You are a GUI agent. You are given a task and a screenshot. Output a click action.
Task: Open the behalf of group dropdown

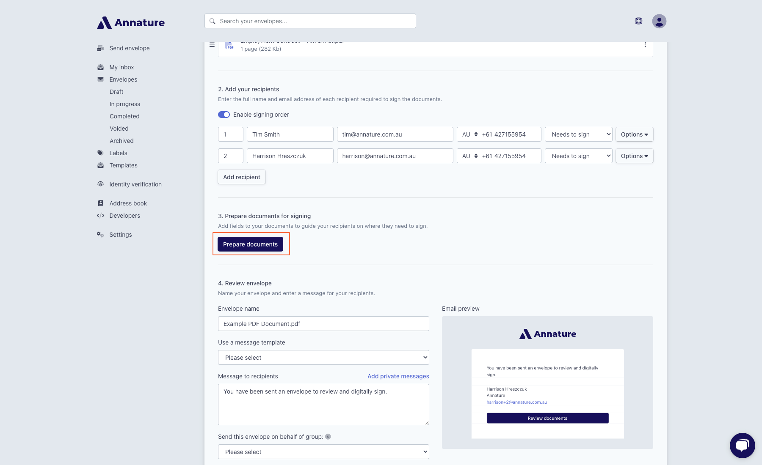pos(323,452)
